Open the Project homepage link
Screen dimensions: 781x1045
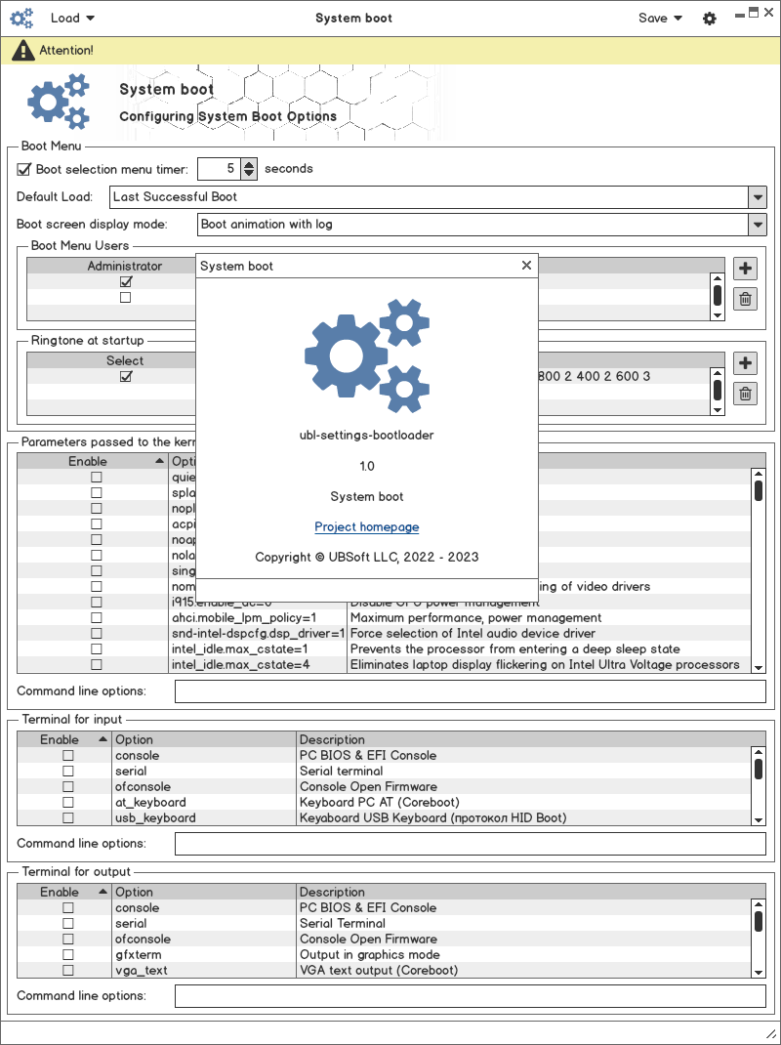pyautogui.click(x=366, y=527)
